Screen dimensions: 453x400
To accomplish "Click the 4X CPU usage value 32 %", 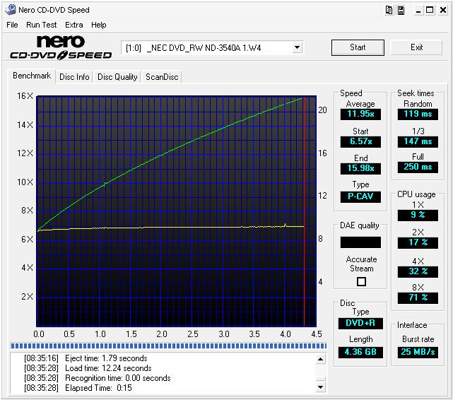I will (x=418, y=271).
